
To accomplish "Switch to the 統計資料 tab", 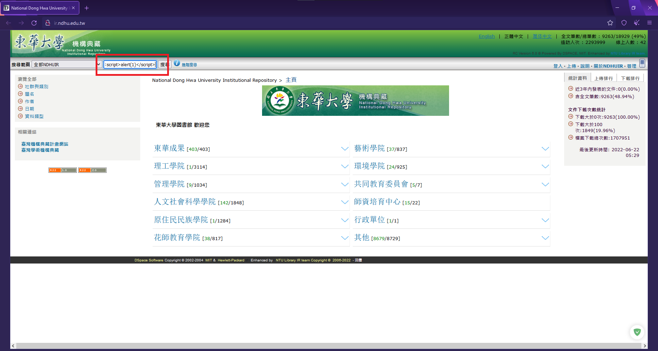I will (x=577, y=78).
